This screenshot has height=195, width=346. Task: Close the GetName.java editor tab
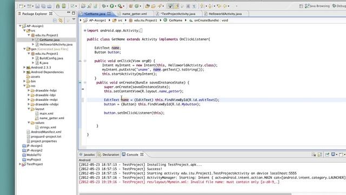(109, 14)
